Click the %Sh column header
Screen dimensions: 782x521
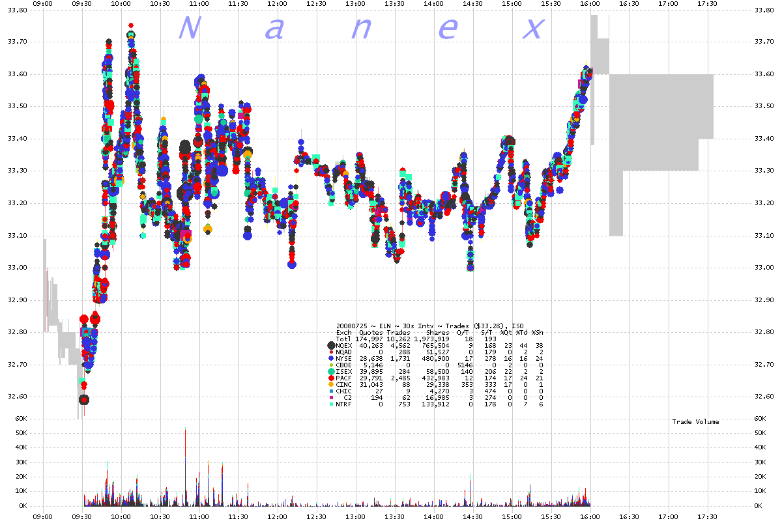click(x=538, y=333)
